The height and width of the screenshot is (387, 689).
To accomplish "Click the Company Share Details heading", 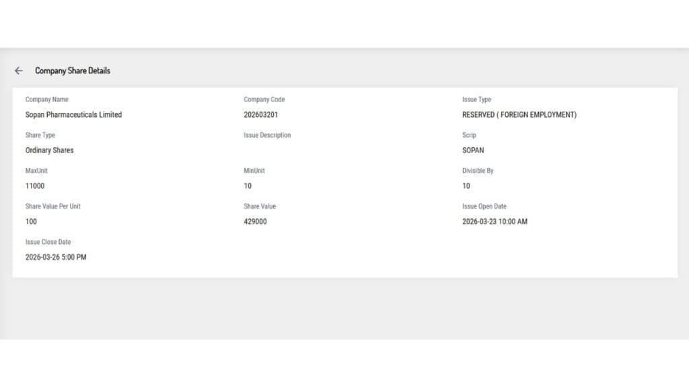I will pos(73,71).
